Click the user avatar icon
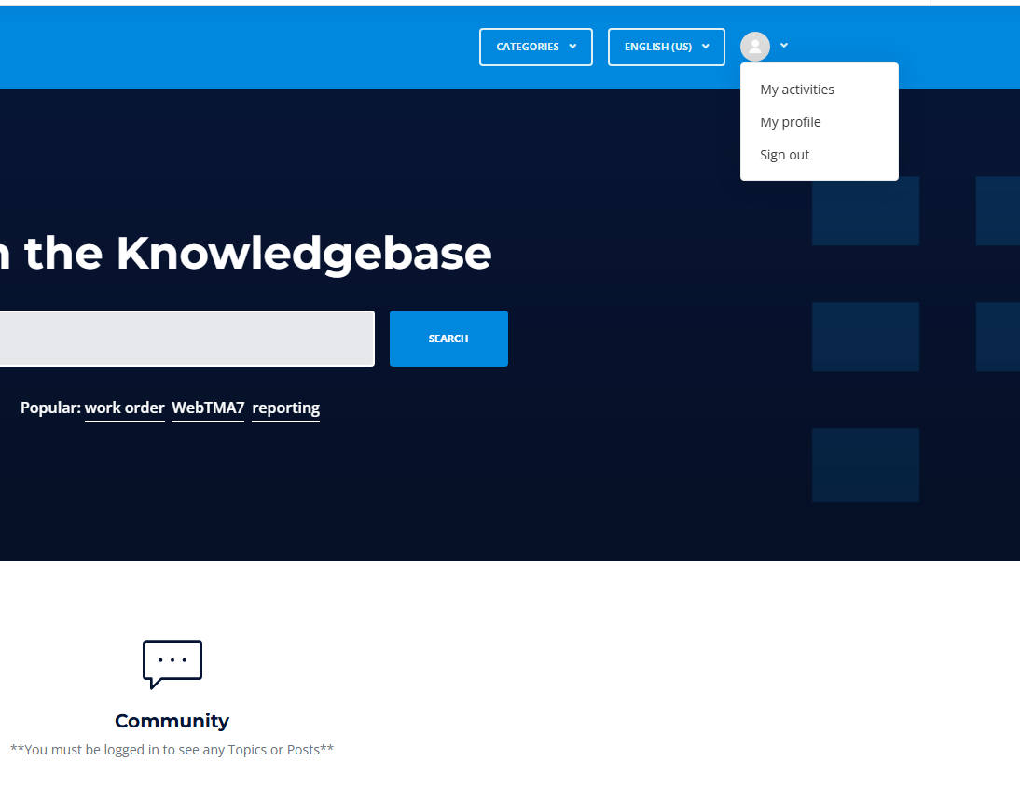This screenshot has height=789, width=1020. (x=754, y=47)
